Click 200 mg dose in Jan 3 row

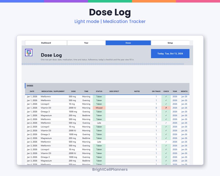(x=72, y=161)
